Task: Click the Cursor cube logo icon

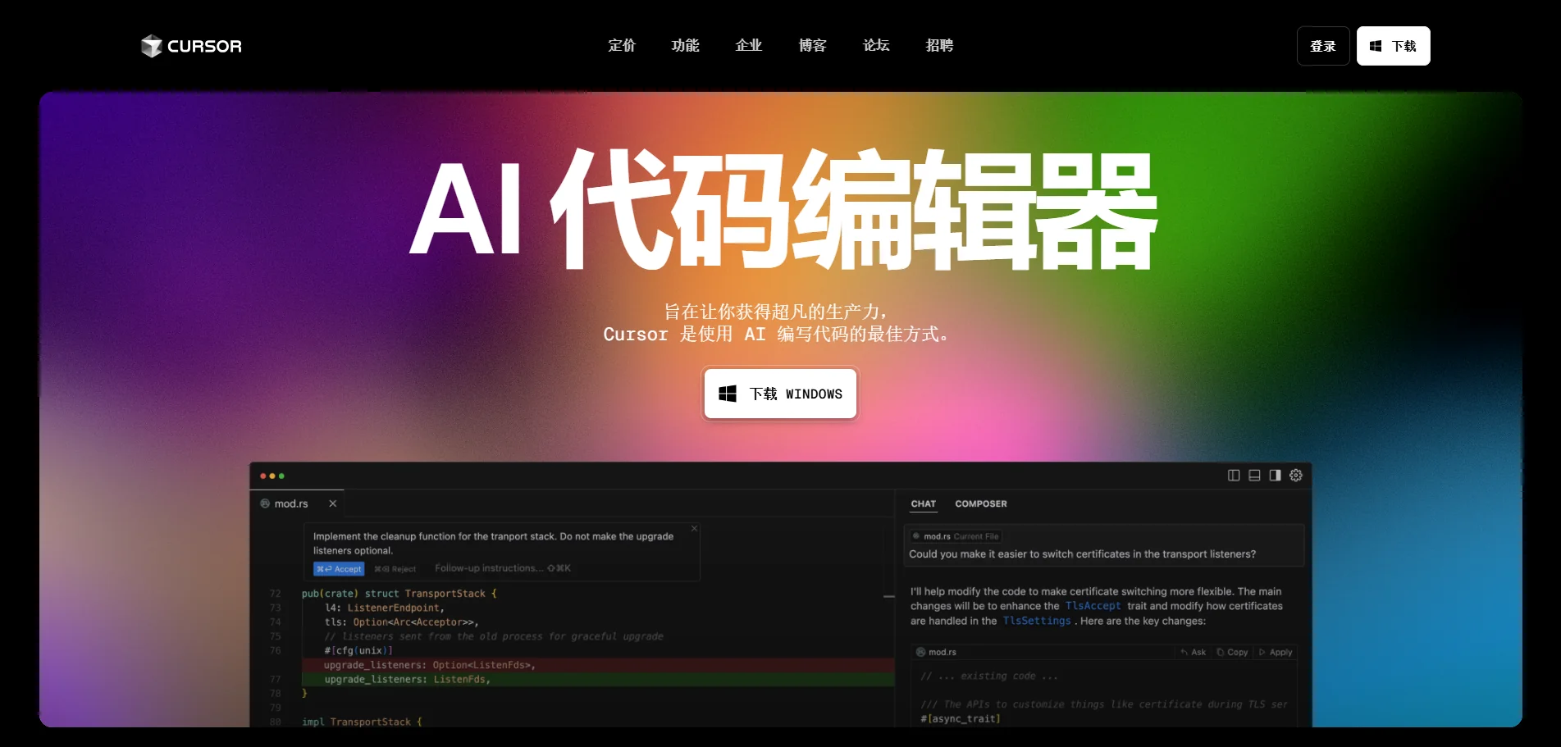Action: 151,46
